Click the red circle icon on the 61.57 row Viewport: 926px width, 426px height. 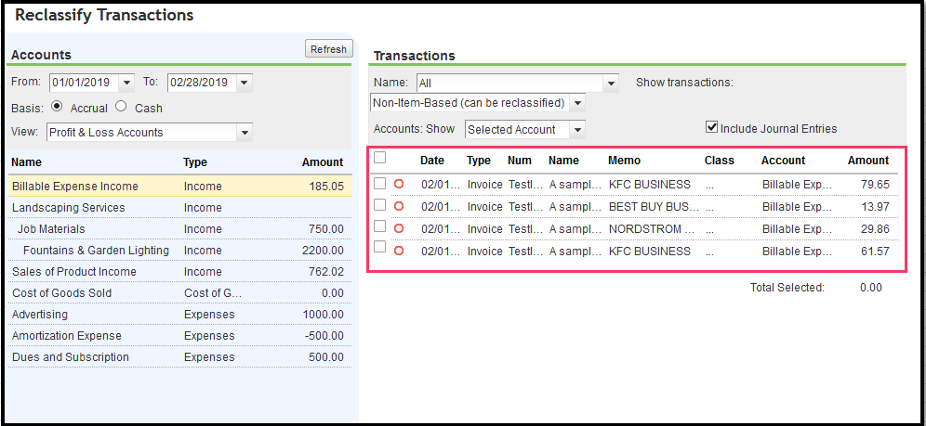(x=399, y=251)
